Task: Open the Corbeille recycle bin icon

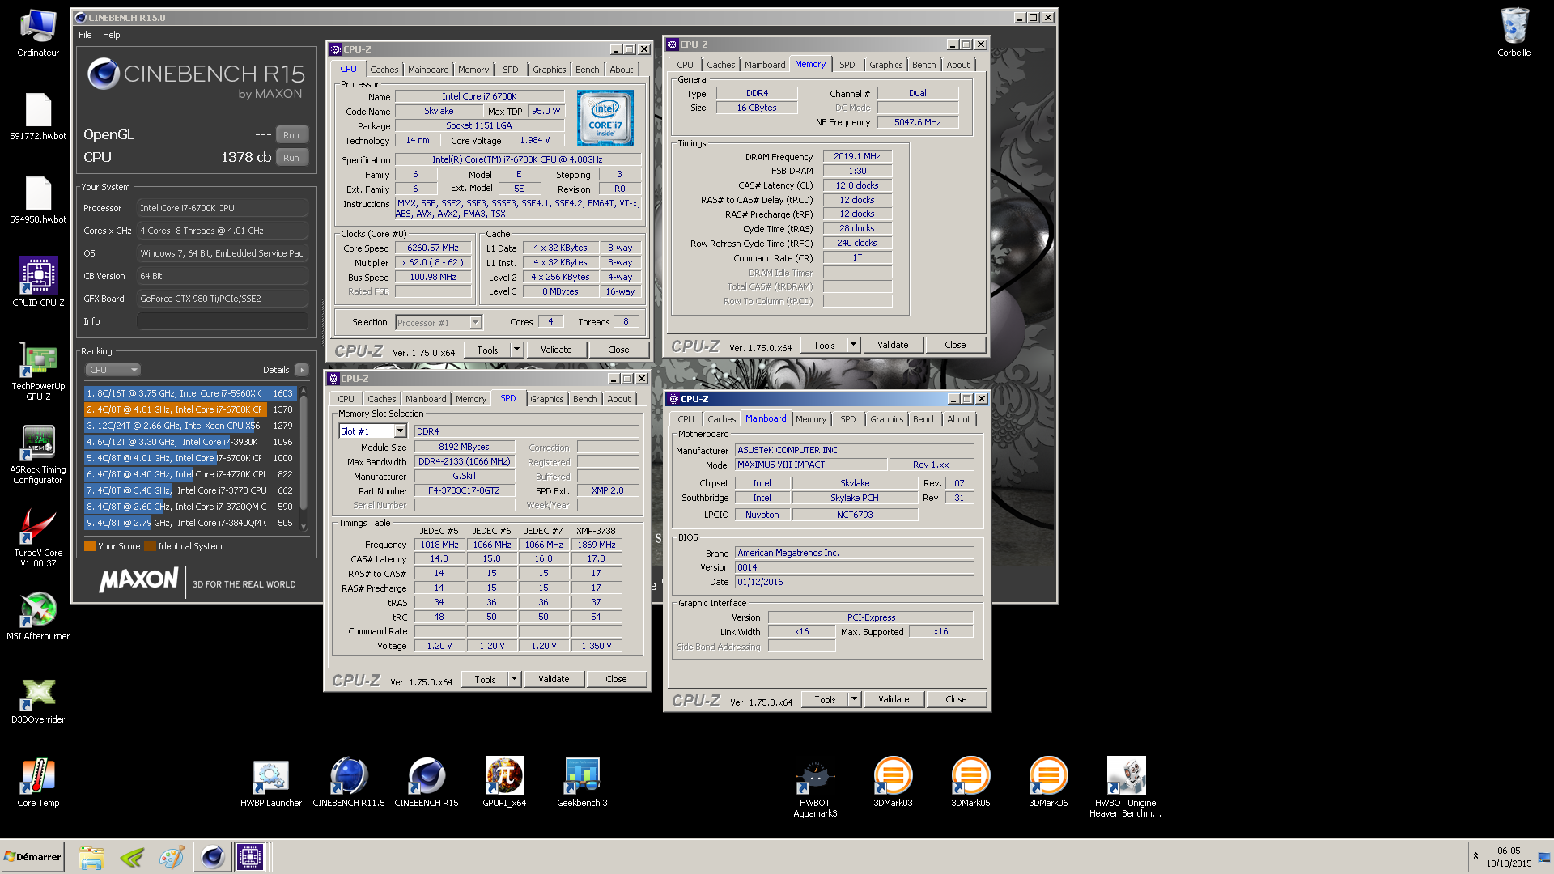Action: (1514, 34)
